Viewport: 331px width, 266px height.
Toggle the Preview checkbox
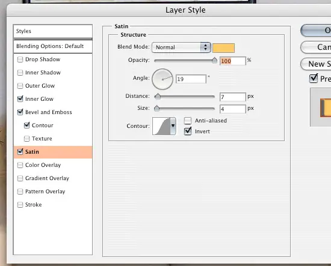click(x=314, y=78)
